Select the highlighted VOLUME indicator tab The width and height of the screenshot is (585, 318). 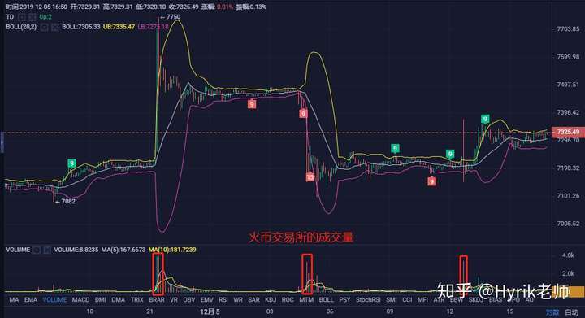[54, 300]
